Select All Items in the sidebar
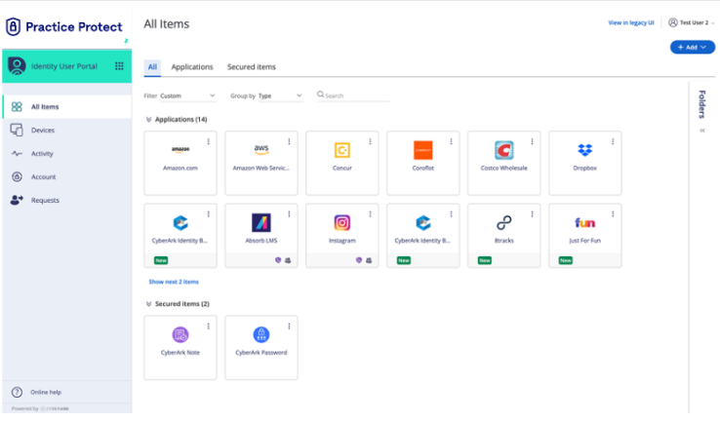720x421 pixels. tap(67, 107)
